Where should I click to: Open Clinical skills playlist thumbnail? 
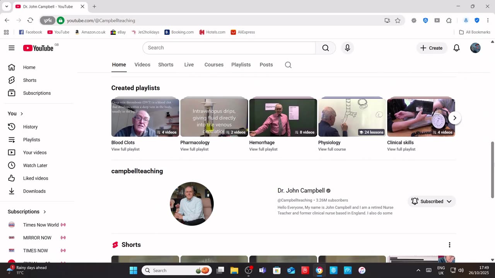(421, 118)
